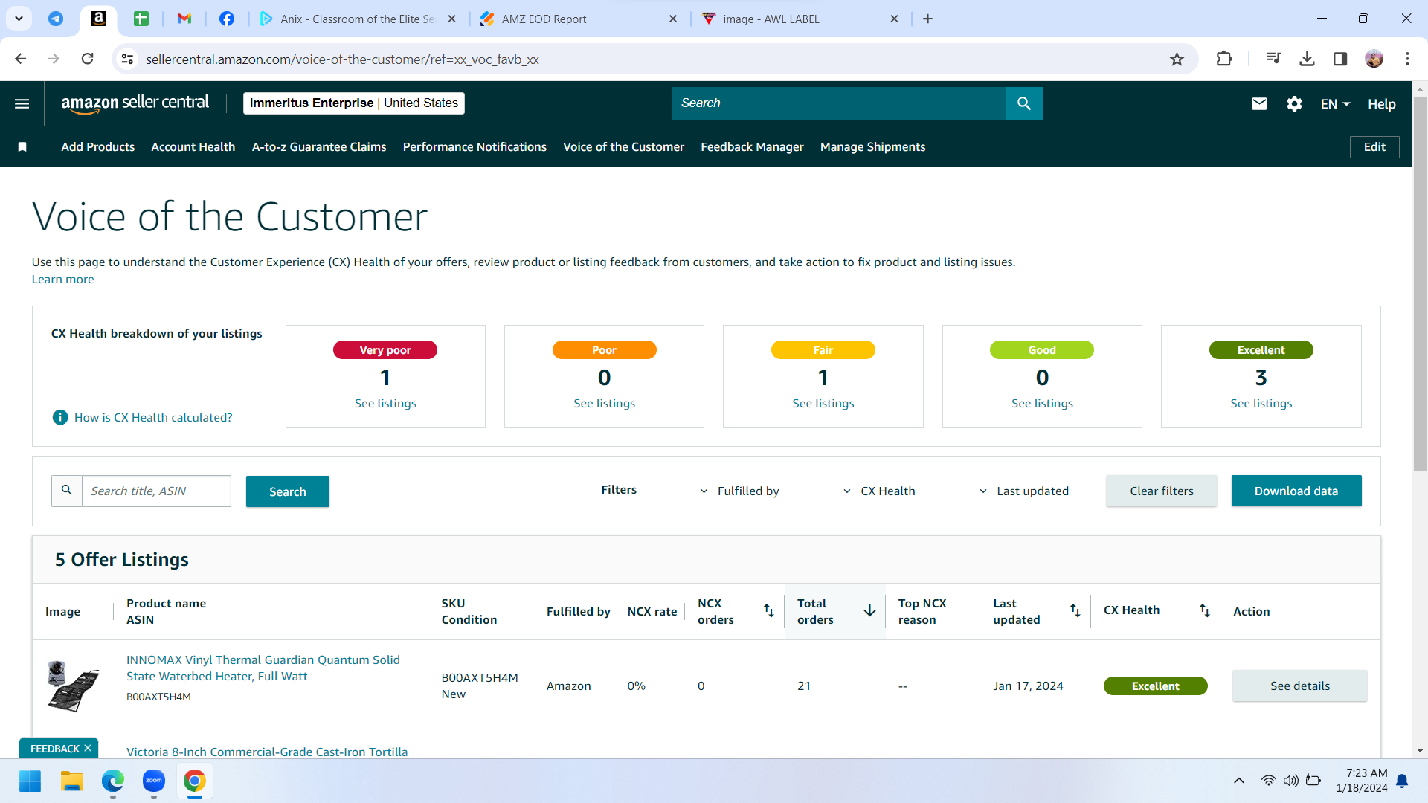Open Account Health in the nav bar
The width and height of the screenshot is (1428, 803).
[193, 147]
